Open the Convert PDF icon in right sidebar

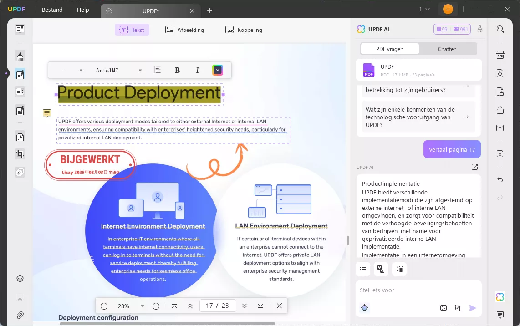pyautogui.click(x=500, y=73)
